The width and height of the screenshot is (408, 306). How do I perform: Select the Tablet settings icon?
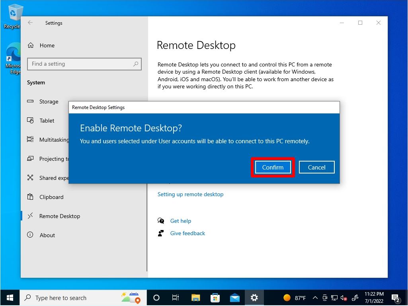[x=31, y=121]
